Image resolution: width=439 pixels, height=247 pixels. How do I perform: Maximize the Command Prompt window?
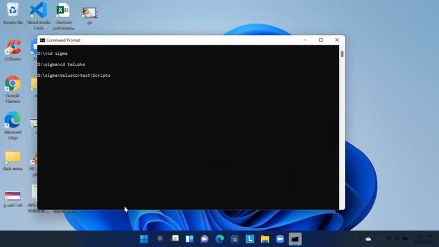(x=321, y=40)
